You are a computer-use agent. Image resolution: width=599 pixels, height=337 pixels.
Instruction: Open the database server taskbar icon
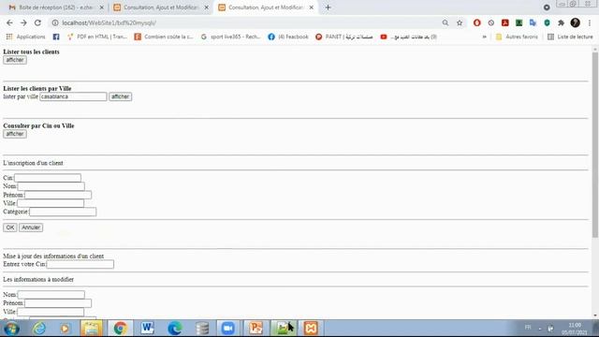click(201, 329)
